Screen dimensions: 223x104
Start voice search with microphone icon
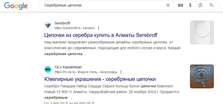(x=190, y=5)
